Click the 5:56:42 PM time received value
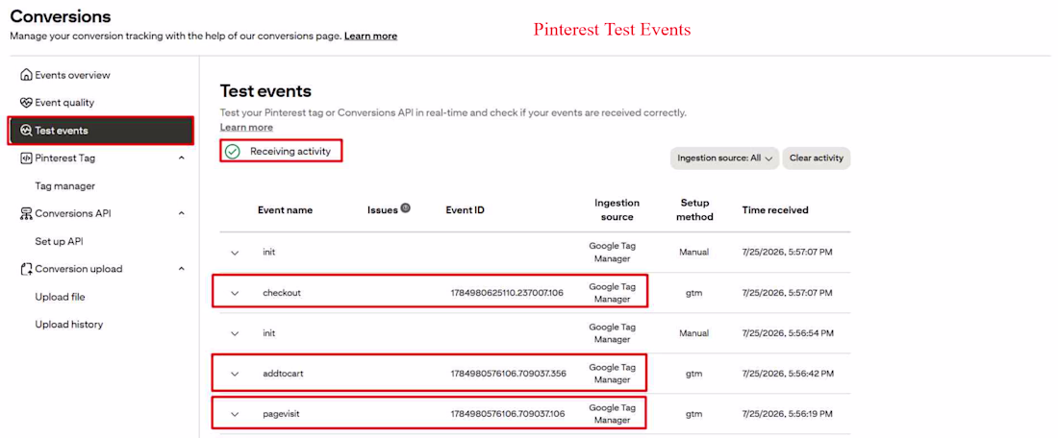The height and width of the screenshot is (438, 1058). 788,374
